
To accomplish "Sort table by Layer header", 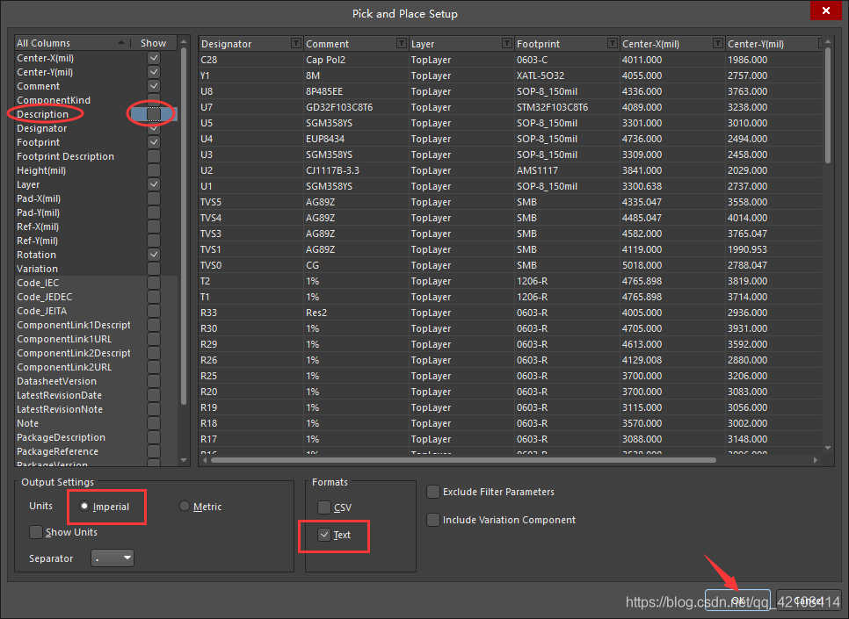I will [x=461, y=43].
